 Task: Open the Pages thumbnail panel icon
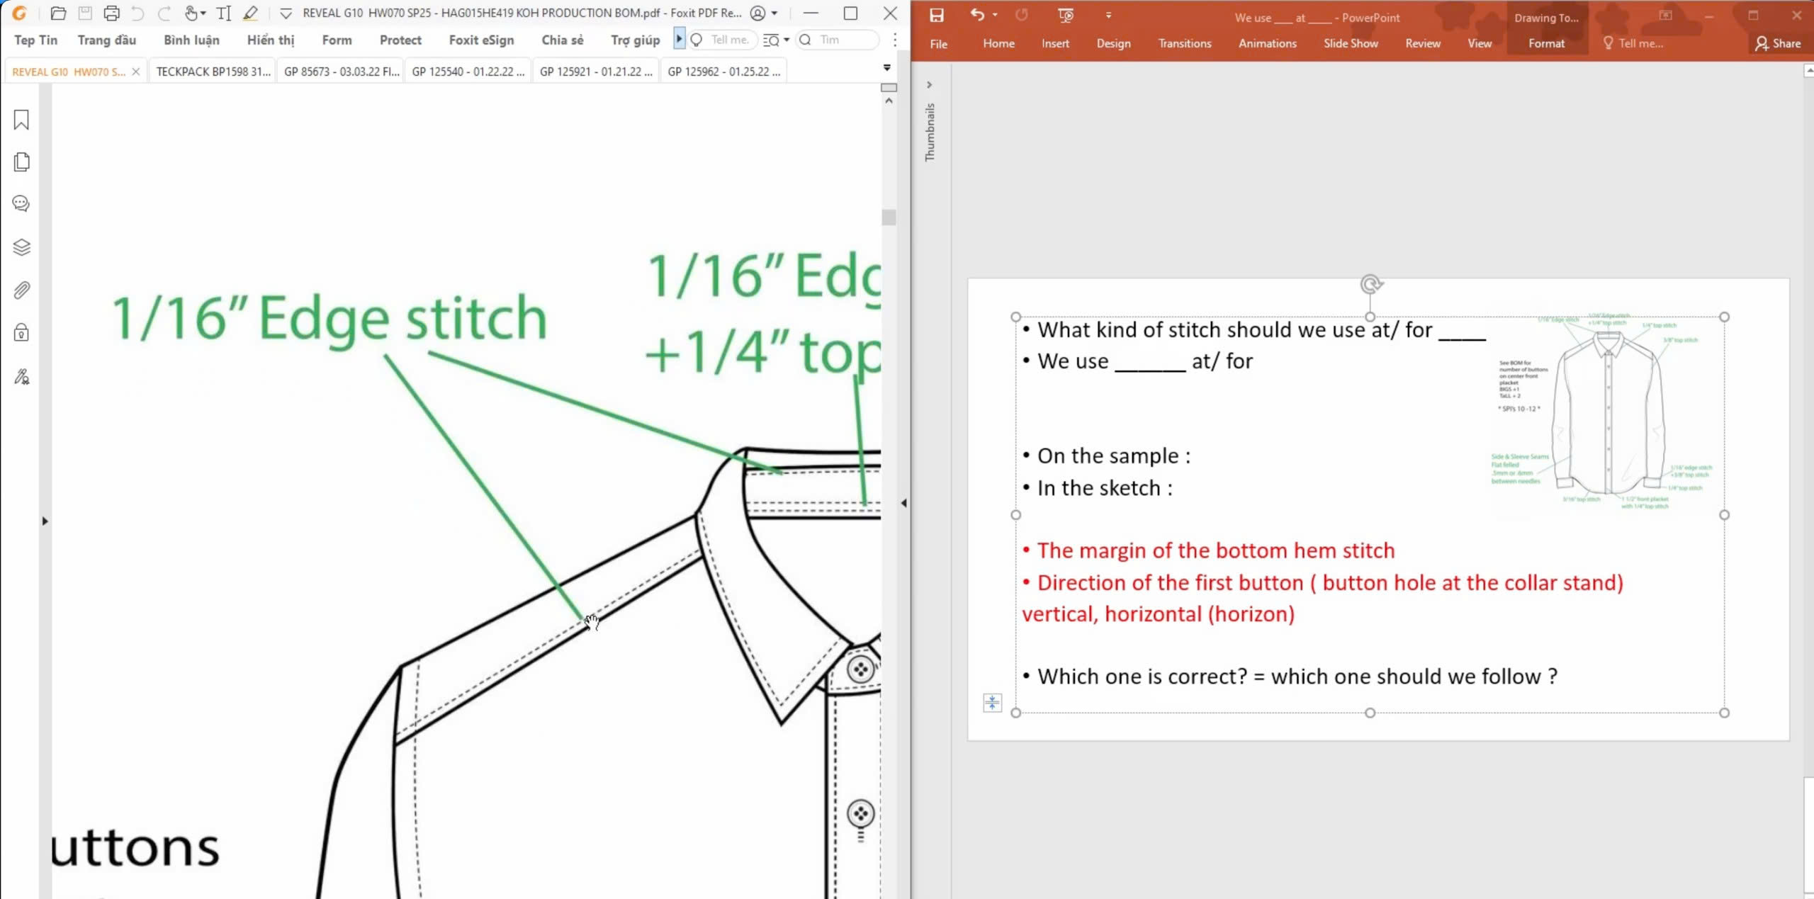click(21, 162)
